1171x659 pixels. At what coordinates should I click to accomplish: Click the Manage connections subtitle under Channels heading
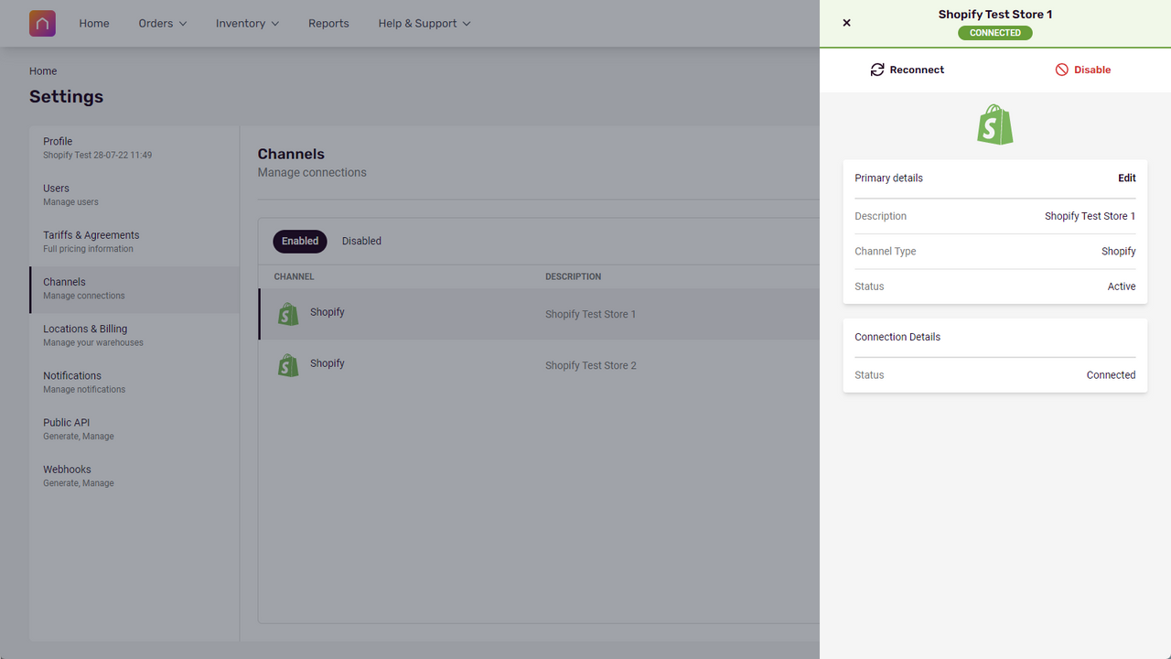312,172
